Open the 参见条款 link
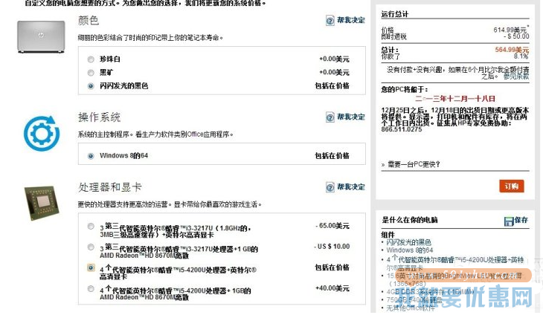The width and height of the screenshot is (543, 315). point(516,77)
